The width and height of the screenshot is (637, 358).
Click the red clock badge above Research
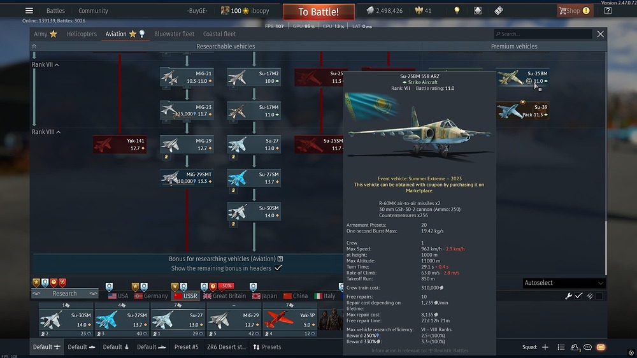pyautogui.click(x=54, y=282)
